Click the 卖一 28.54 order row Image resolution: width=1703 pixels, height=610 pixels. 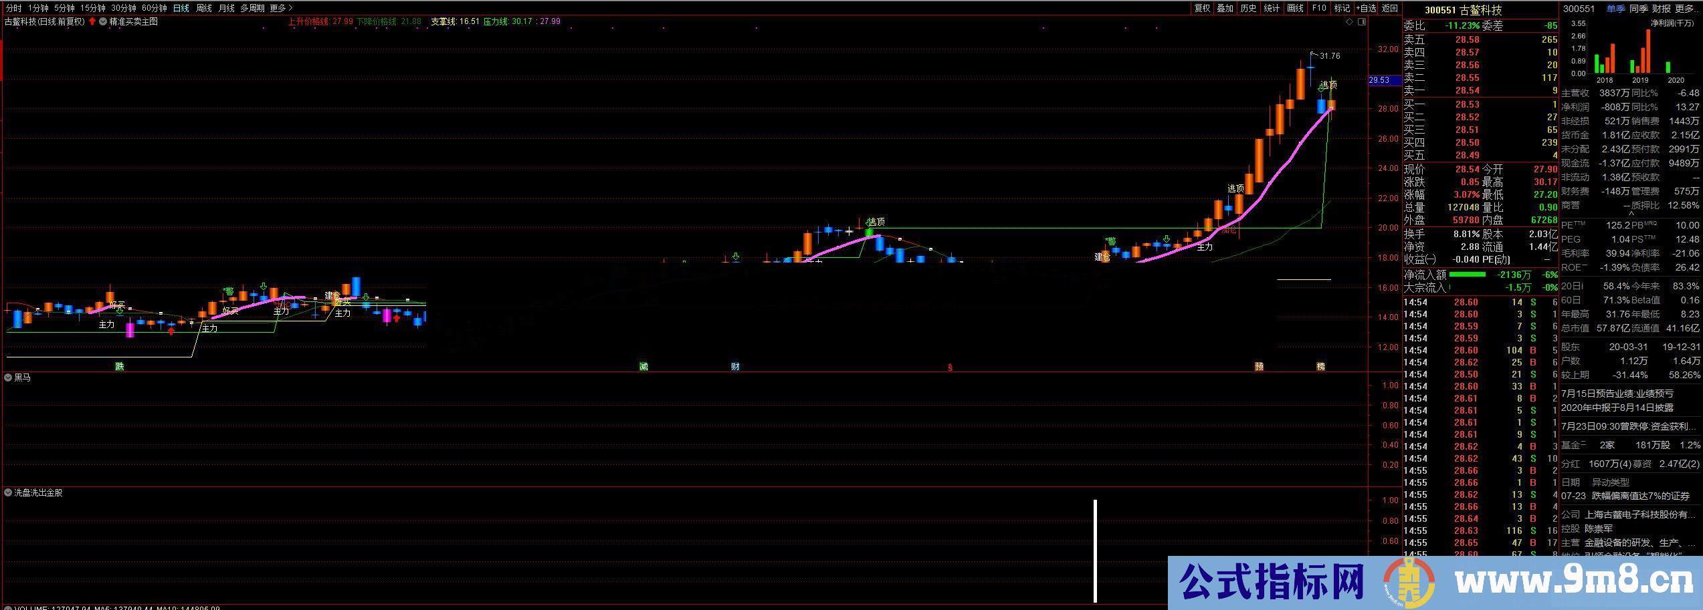tap(1480, 90)
